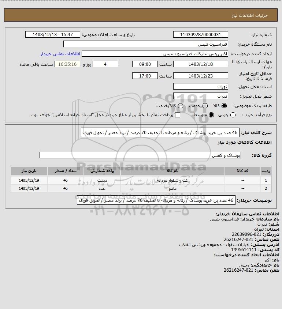Viewport: 282px width, 309px height.
Task: Choose the متوسط purchase type radio
Action: click(211, 115)
